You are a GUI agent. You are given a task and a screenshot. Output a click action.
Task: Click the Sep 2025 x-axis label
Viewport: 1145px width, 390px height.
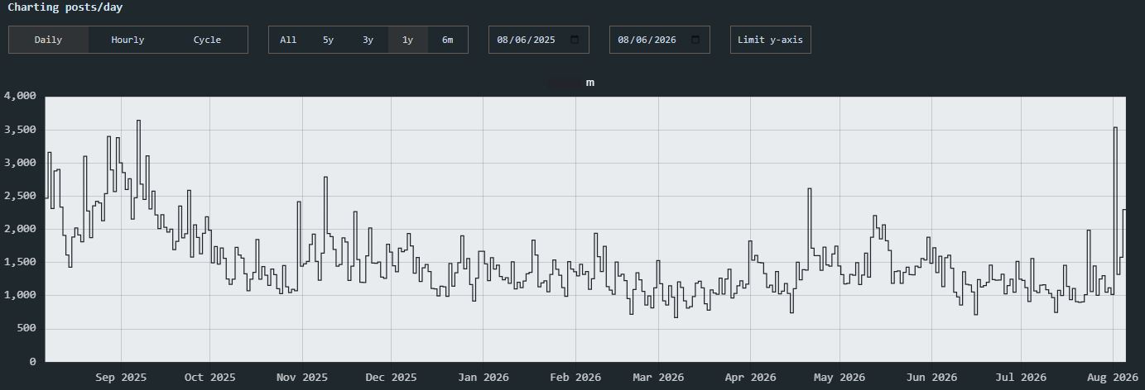click(x=121, y=378)
